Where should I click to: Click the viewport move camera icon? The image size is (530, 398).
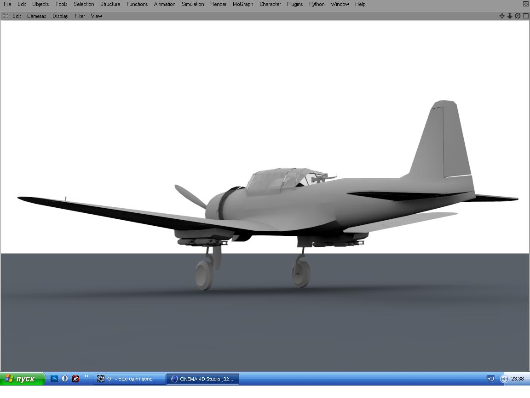click(502, 16)
